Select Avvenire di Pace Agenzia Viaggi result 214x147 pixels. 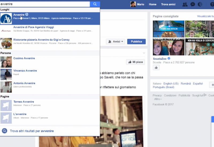(x=50, y=31)
